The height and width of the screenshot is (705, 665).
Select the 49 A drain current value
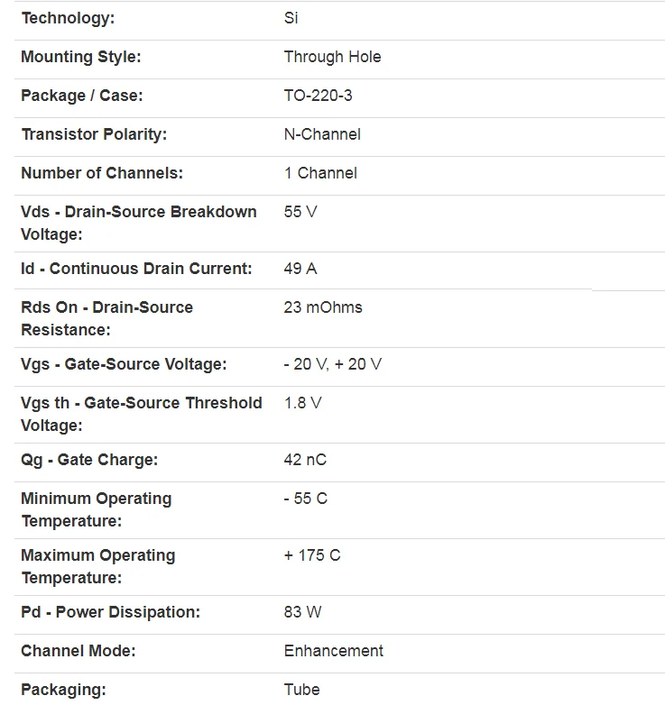[300, 269]
